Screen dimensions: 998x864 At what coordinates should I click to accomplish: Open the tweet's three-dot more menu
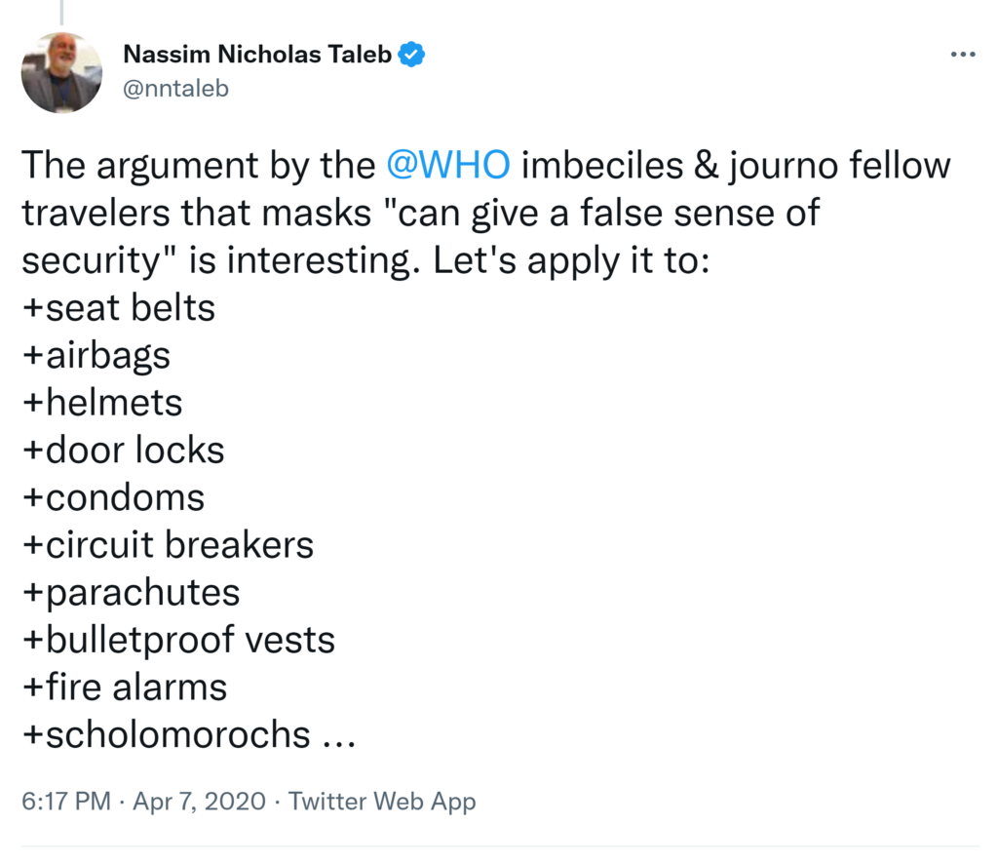pos(962,55)
